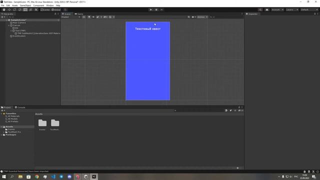Open Hierarchy create plus dropdown
Viewport: 320px width, 180px height.
3,17
